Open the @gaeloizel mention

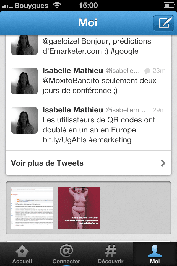click(x=61, y=41)
